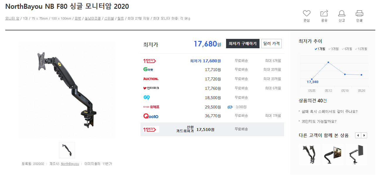Select 6개월 price trend period
This screenshot has width=385, height=176.
(x=347, y=49)
